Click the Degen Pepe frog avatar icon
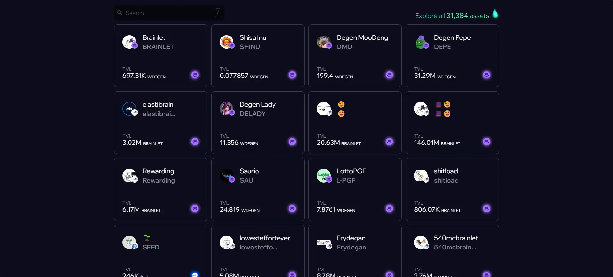This screenshot has height=277, width=613. (x=421, y=42)
